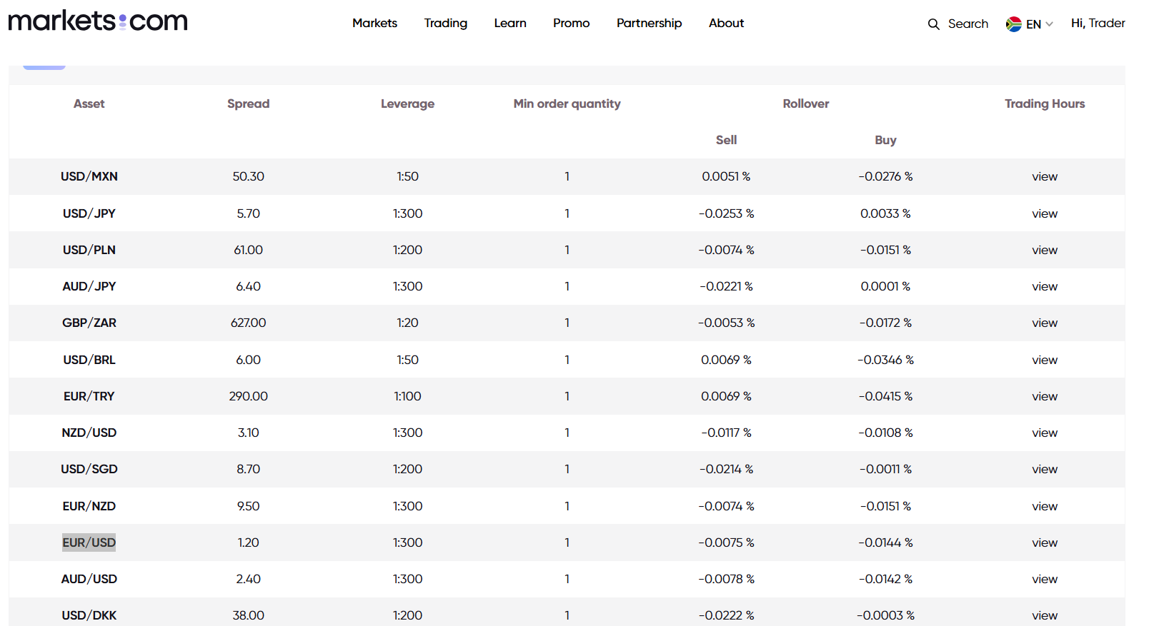Click the Leverage column header
1159x626 pixels.
[407, 104]
